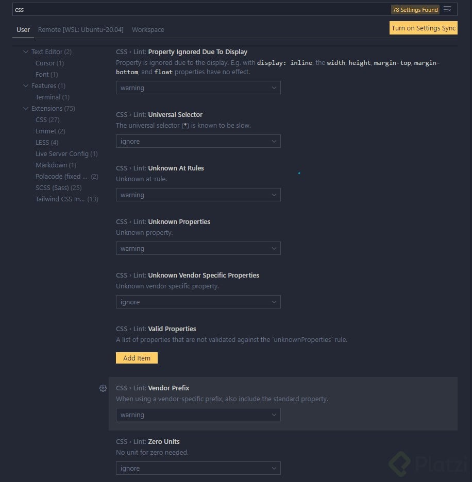Screen dimensions: 472x482
Task: Select Text Editor (2) tree label
Action: [52, 51]
